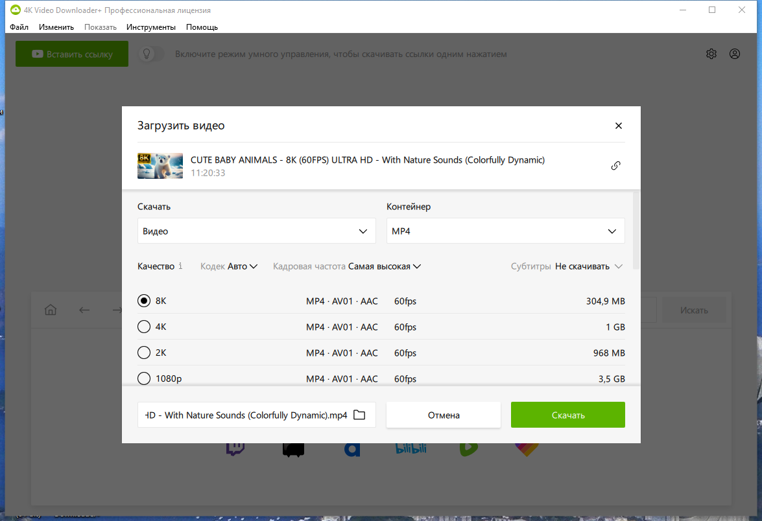Click the 968 MB size value

click(x=609, y=353)
